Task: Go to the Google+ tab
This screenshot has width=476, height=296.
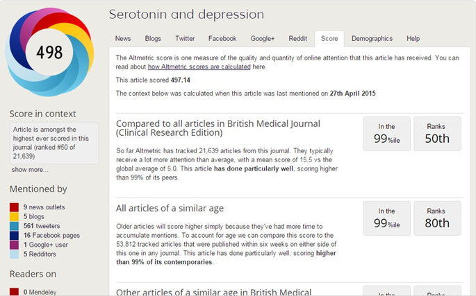Action: [x=263, y=39]
